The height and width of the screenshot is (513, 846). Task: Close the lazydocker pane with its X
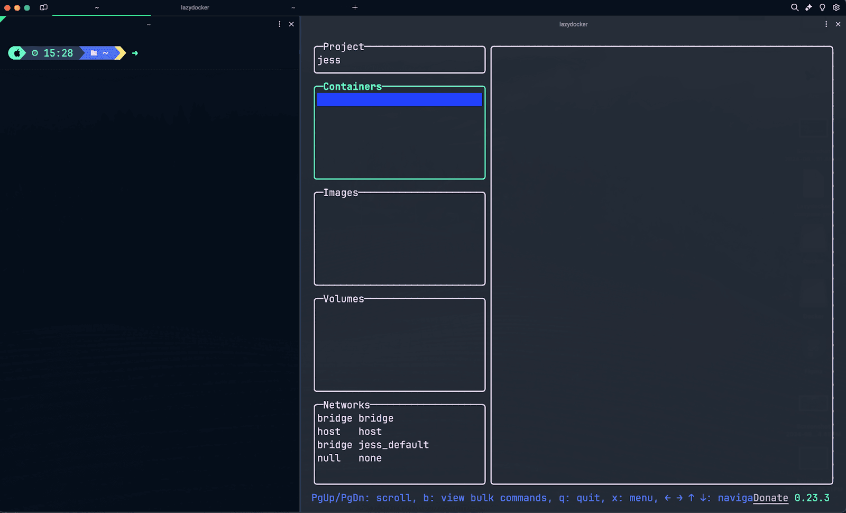pos(838,24)
